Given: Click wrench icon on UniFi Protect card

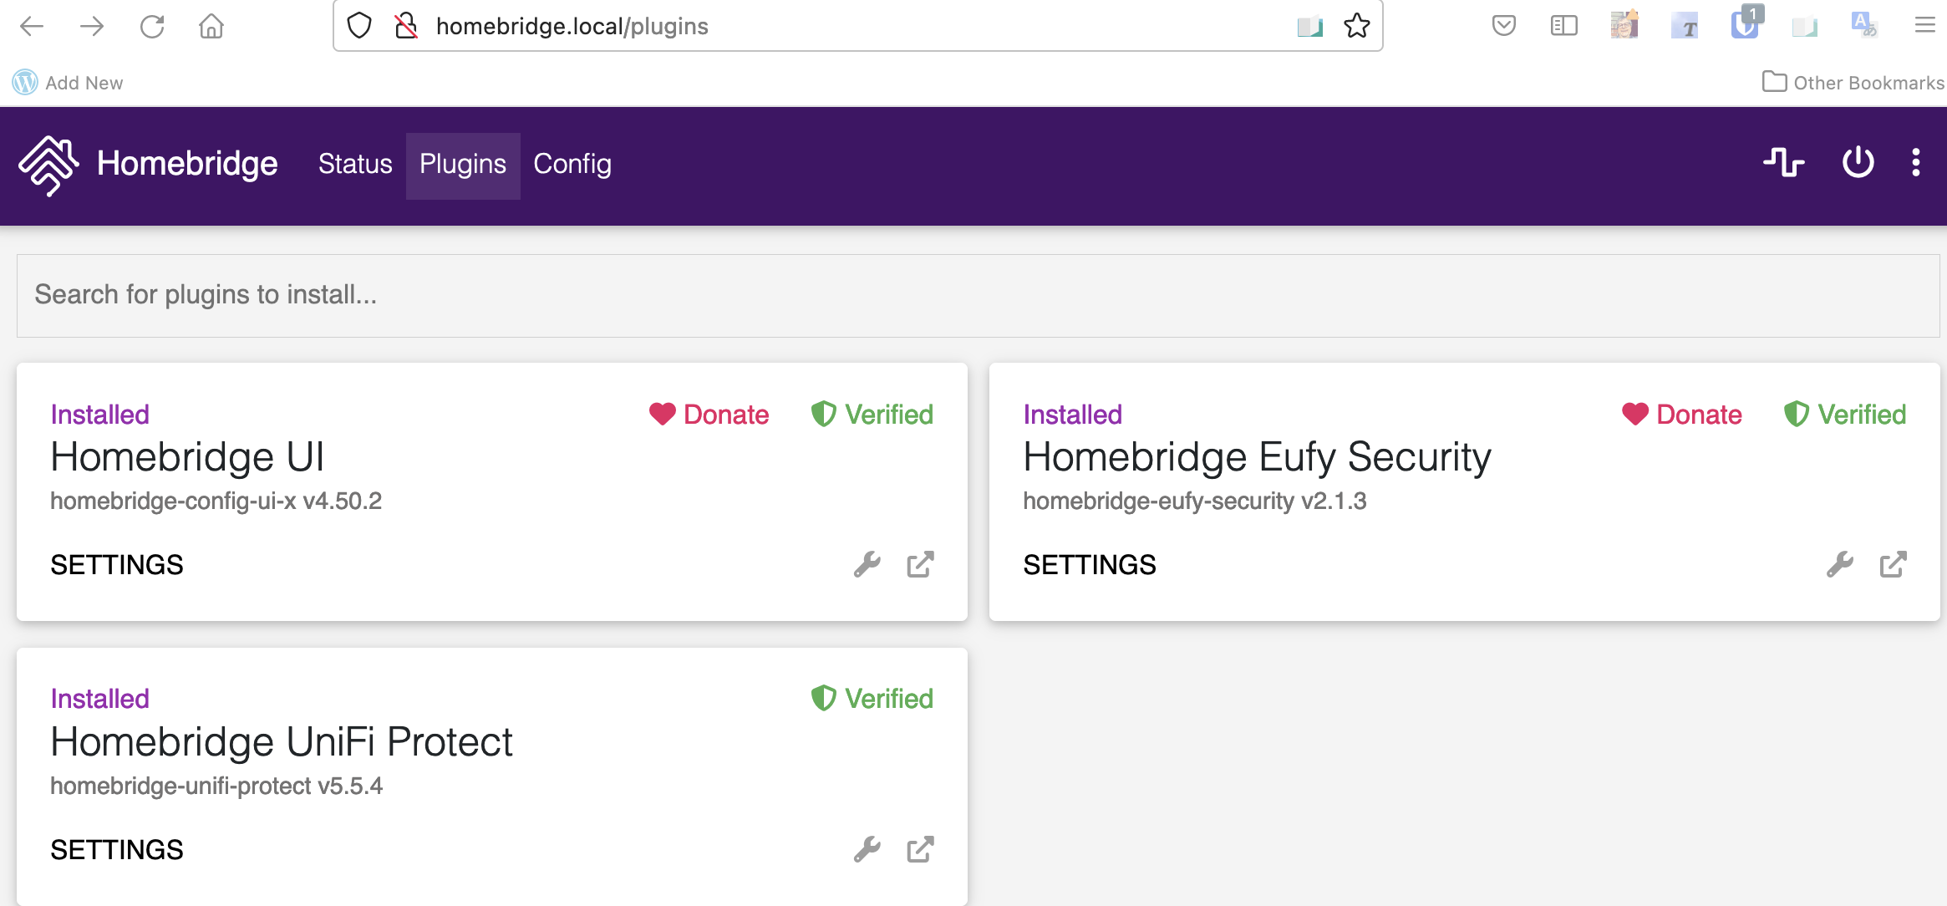Looking at the screenshot, I should [x=867, y=849].
